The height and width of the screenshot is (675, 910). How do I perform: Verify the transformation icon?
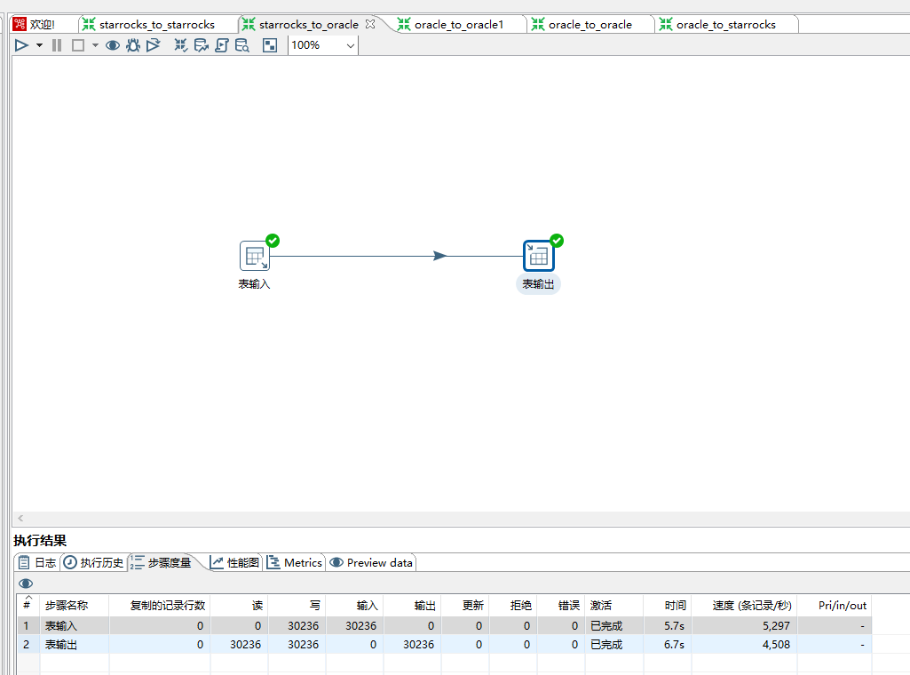point(181,45)
